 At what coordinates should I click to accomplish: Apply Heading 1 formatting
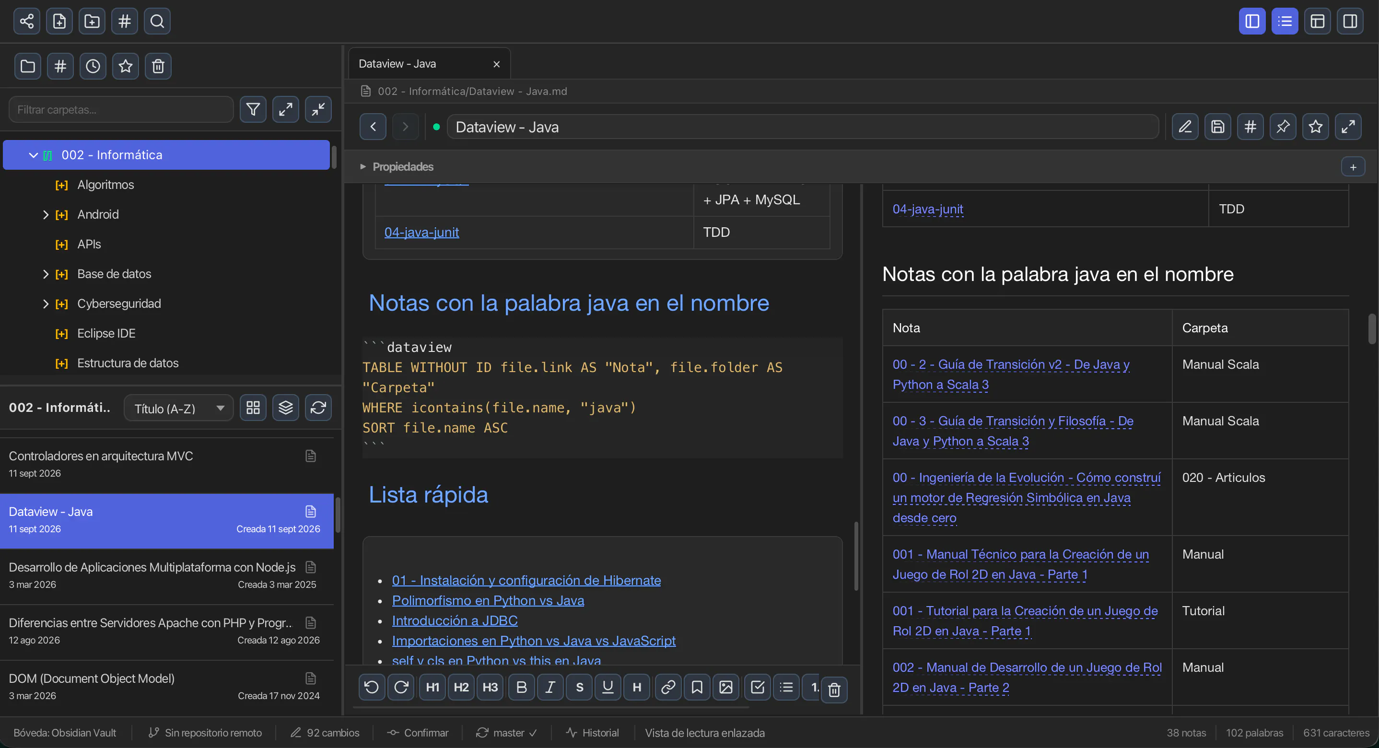click(432, 687)
